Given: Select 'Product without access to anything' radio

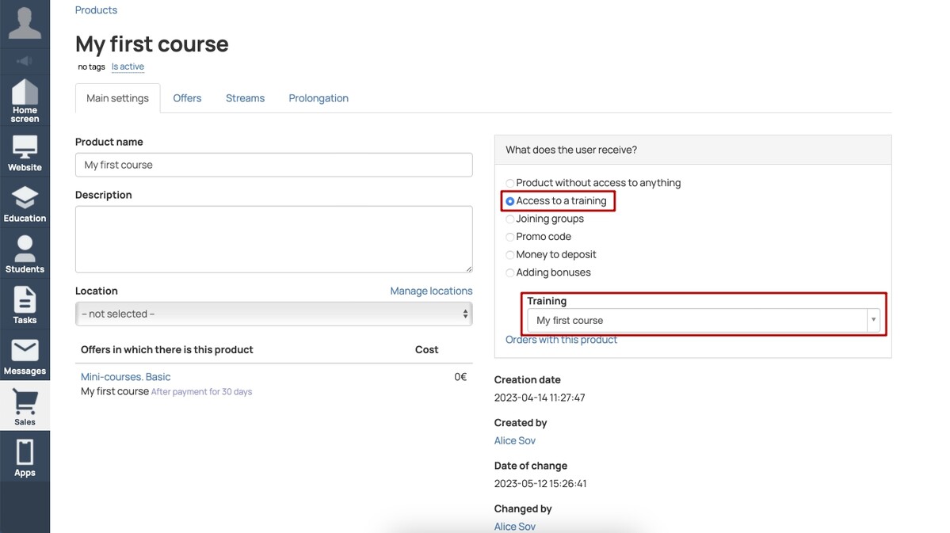Looking at the screenshot, I should coord(510,183).
